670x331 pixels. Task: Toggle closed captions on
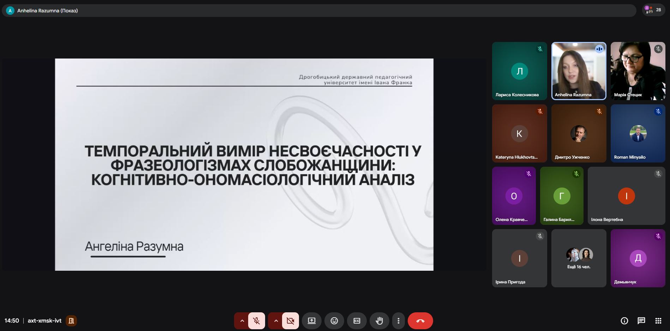coord(357,321)
